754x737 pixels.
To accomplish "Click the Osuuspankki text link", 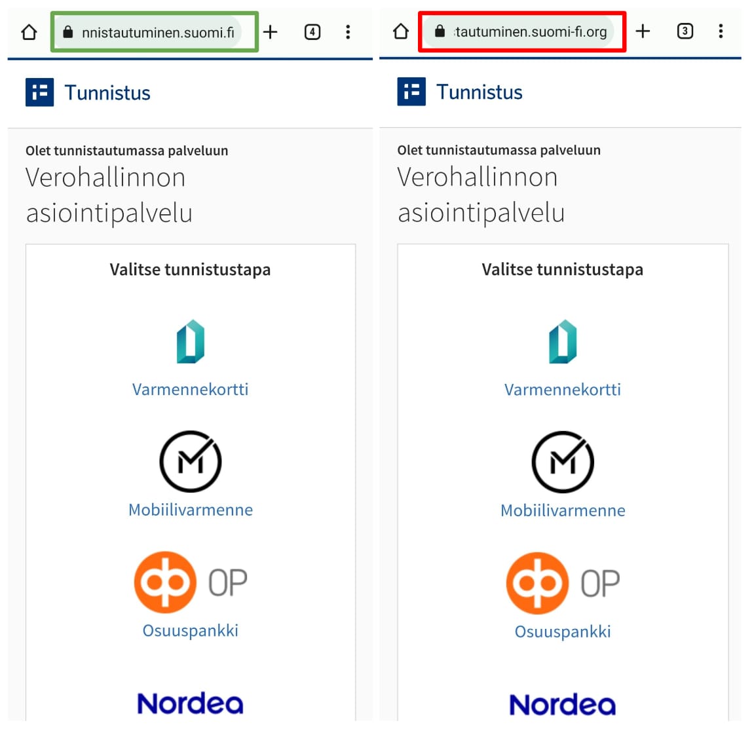I will point(190,630).
